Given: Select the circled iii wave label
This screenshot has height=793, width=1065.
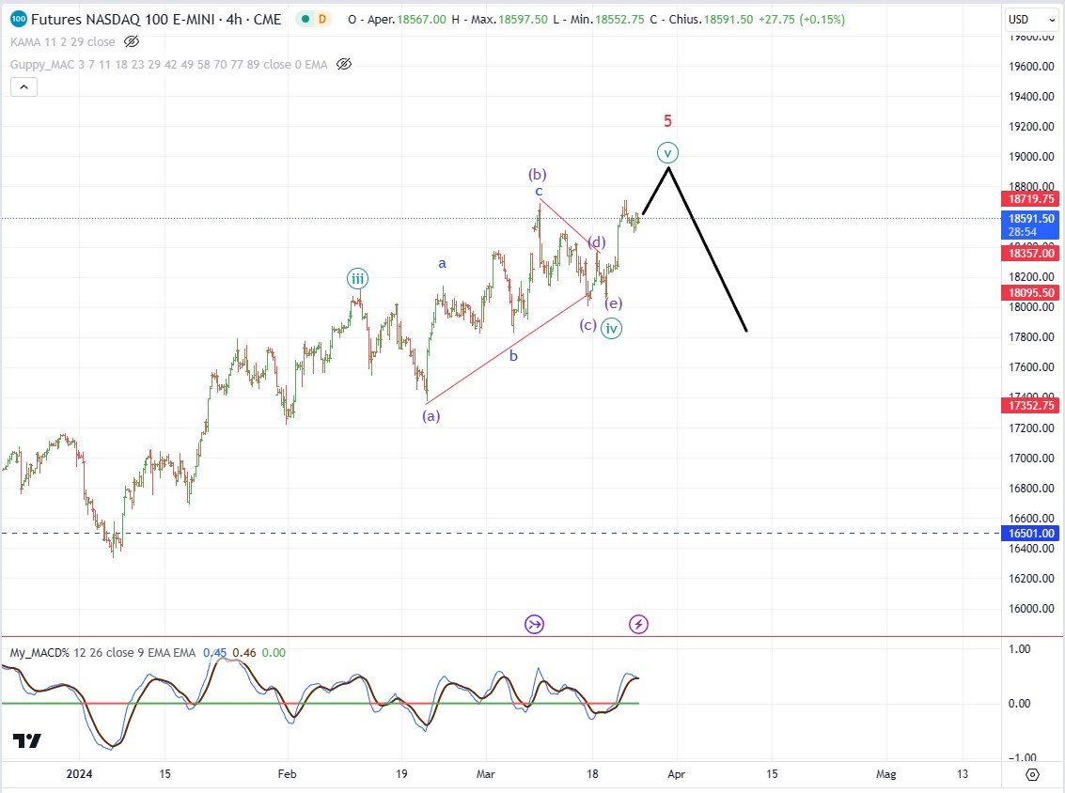Looking at the screenshot, I should 357,278.
